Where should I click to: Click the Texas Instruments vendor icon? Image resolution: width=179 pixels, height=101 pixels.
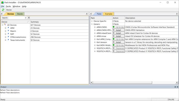point(8,40)
